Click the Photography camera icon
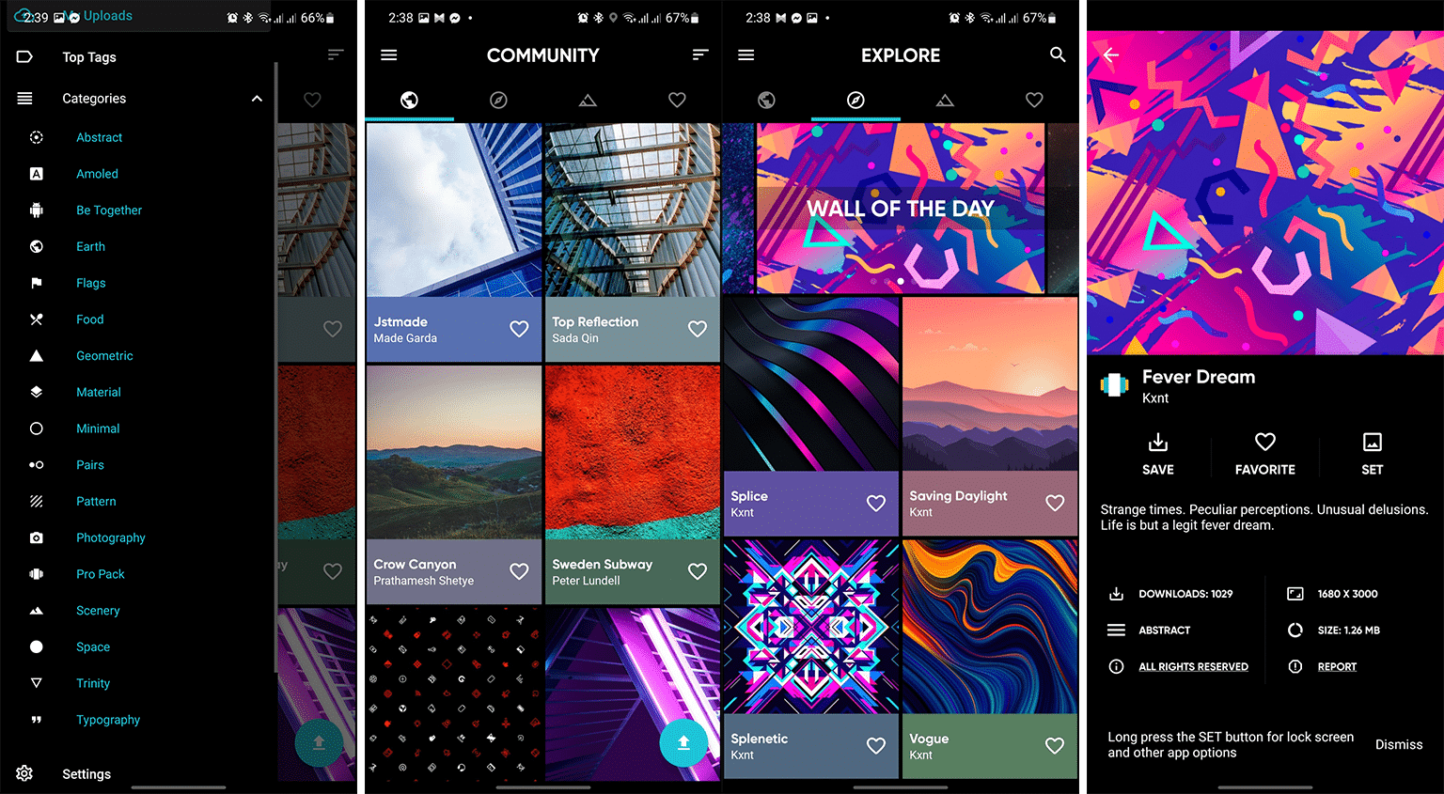Viewport: 1444px width, 794px height. (x=36, y=537)
